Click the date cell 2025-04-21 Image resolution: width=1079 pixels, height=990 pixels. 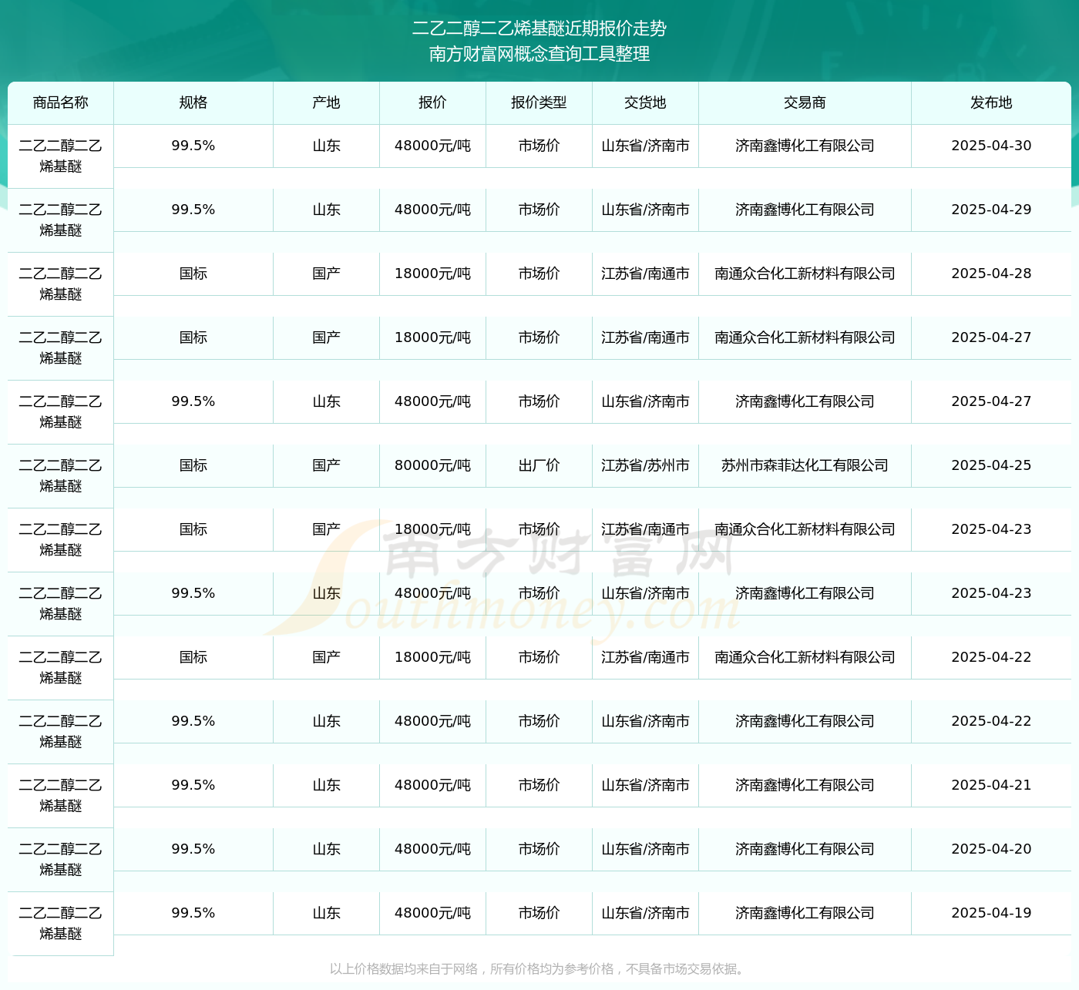[x=992, y=785]
